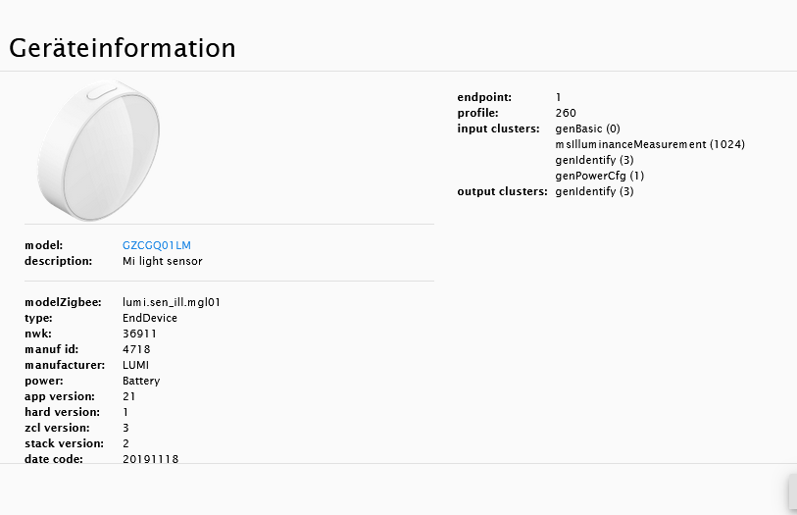The height and width of the screenshot is (515, 797).
Task: Click the description text Mi light sensor
Action: pos(163,261)
